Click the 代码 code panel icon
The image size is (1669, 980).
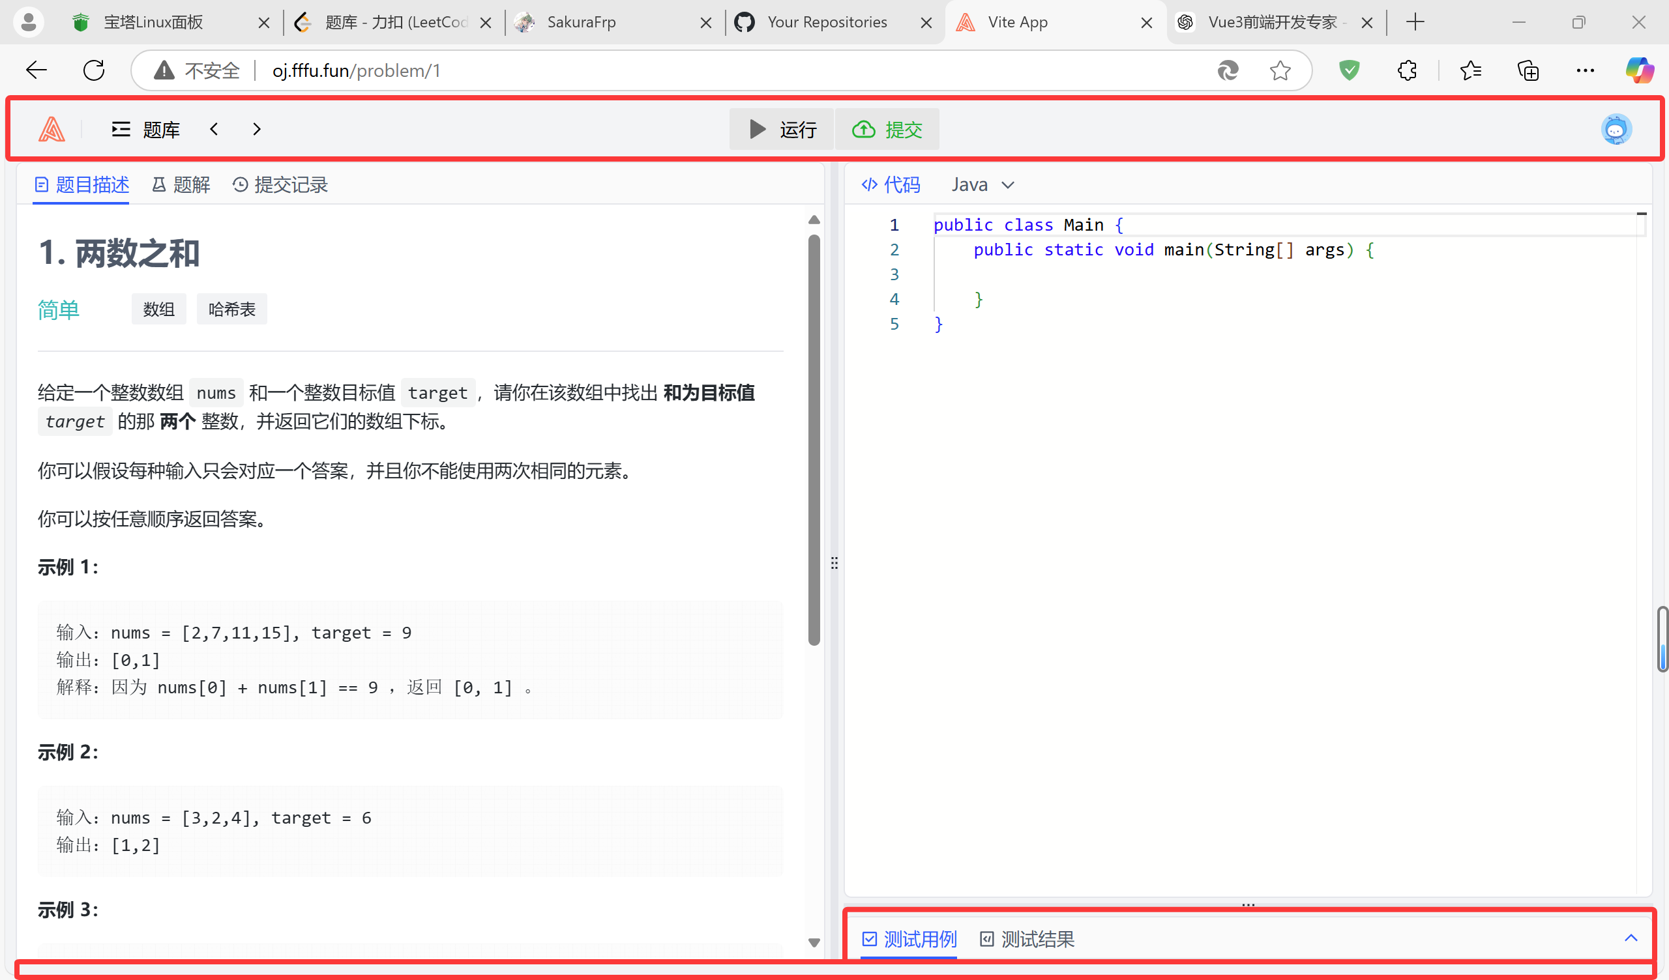coord(869,184)
